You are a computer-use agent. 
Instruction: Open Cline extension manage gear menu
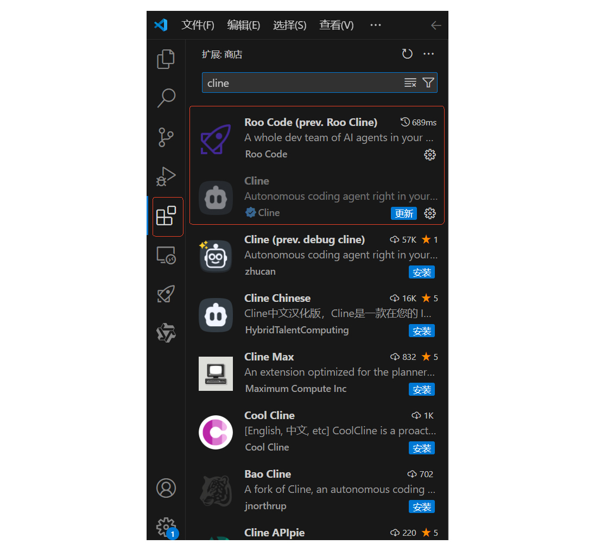click(430, 213)
